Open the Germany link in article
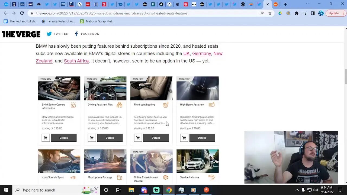Image resolution: width=347 pixels, height=195 pixels. pyautogui.click(x=201, y=53)
